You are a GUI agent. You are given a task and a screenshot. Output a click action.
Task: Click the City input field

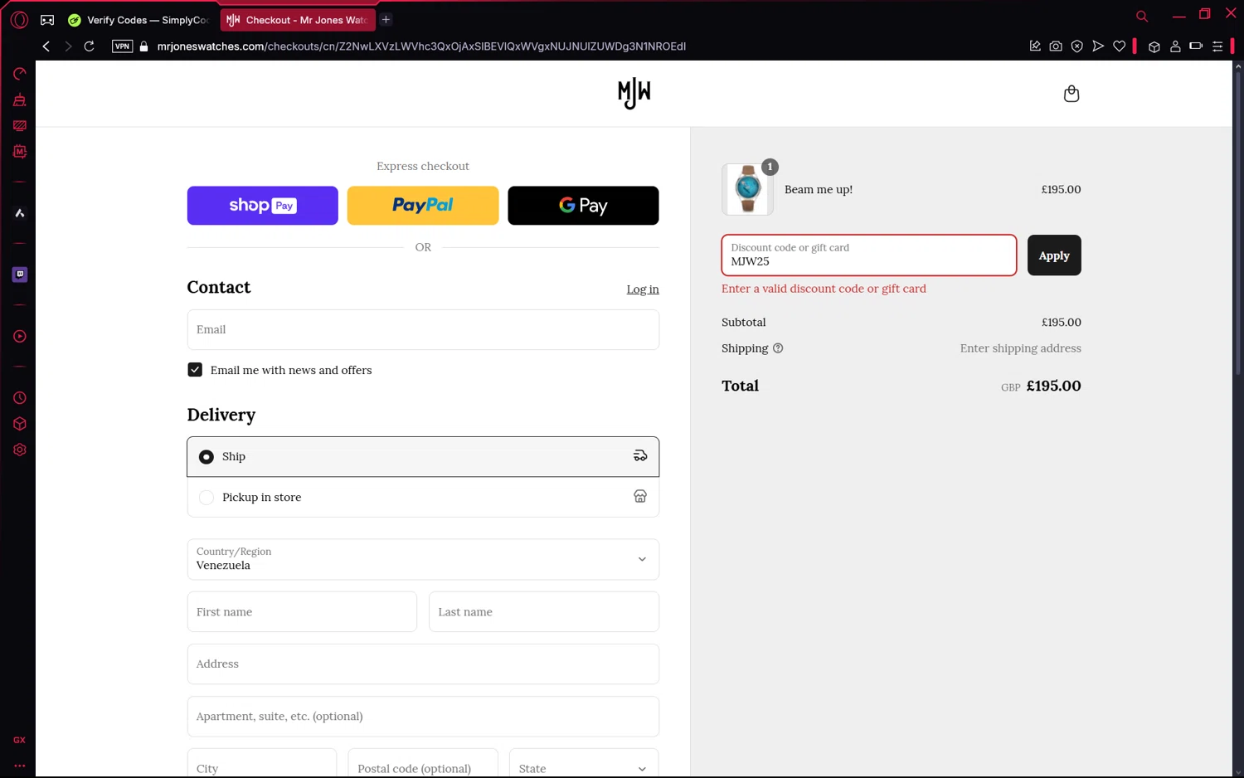[x=262, y=768]
